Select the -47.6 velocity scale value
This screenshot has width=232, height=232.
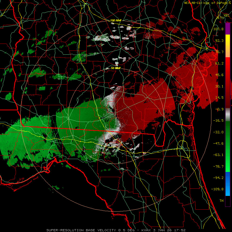tap(218, 144)
